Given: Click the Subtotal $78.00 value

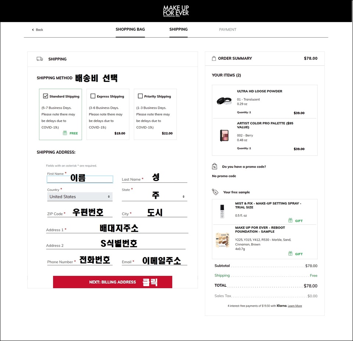Looking at the screenshot, I should click(311, 266).
